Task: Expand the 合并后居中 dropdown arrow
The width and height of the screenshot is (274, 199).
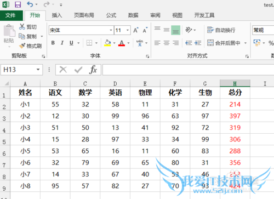Action: [x=246, y=43]
